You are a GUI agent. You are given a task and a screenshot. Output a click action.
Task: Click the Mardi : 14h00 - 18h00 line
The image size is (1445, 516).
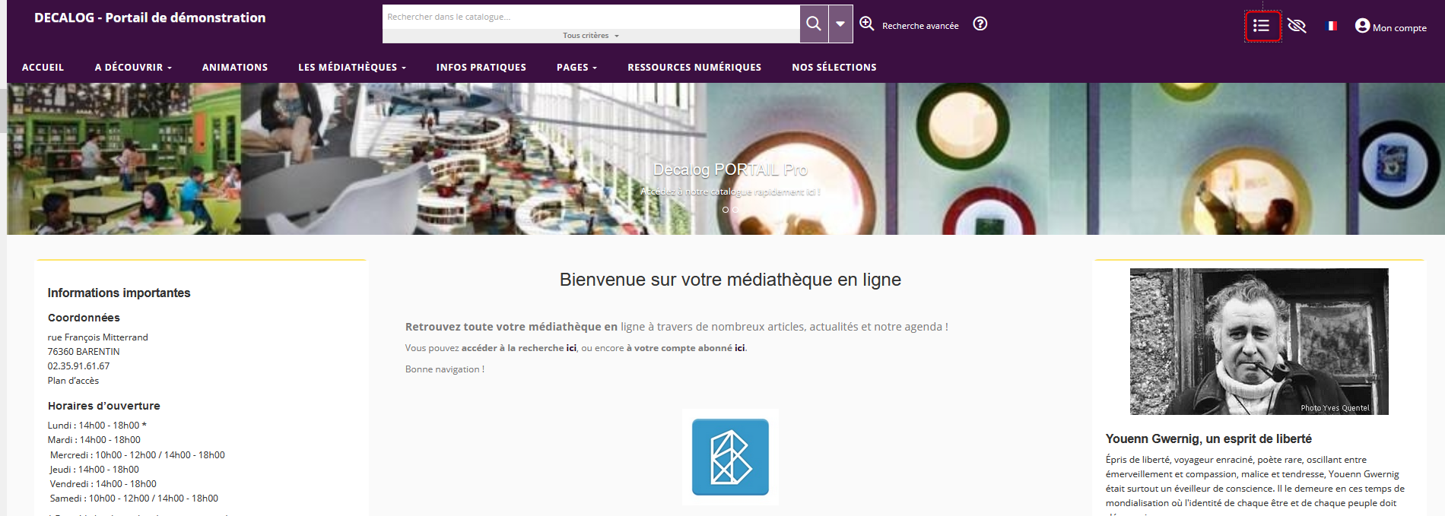94,440
